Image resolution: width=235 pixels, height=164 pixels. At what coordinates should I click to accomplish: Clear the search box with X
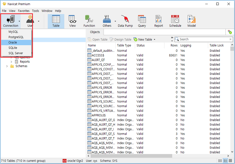(230, 39)
